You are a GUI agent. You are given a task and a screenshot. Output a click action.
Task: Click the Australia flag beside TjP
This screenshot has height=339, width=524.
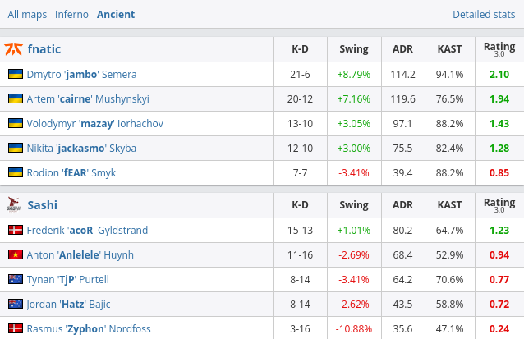pos(16,279)
